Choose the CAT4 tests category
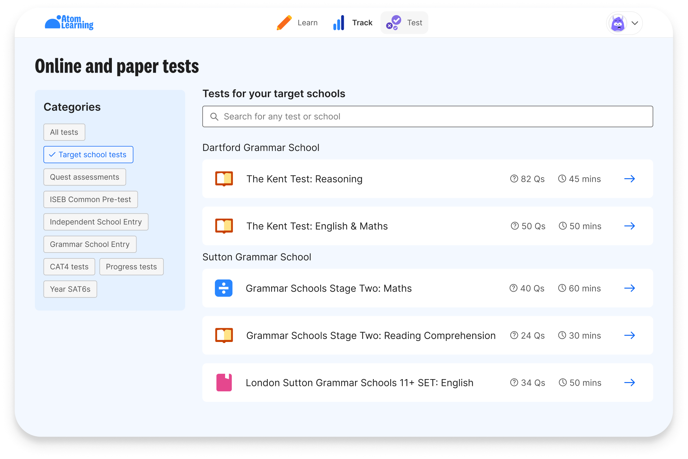 click(69, 267)
